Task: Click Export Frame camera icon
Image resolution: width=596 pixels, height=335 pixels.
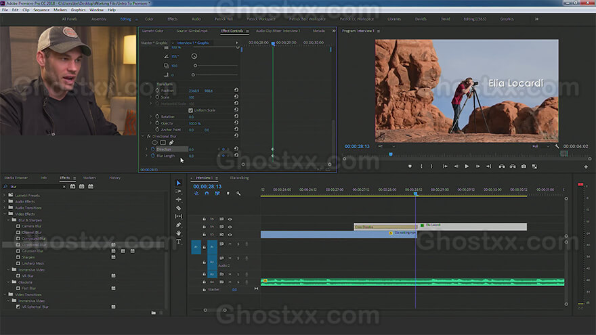Action: [524, 166]
